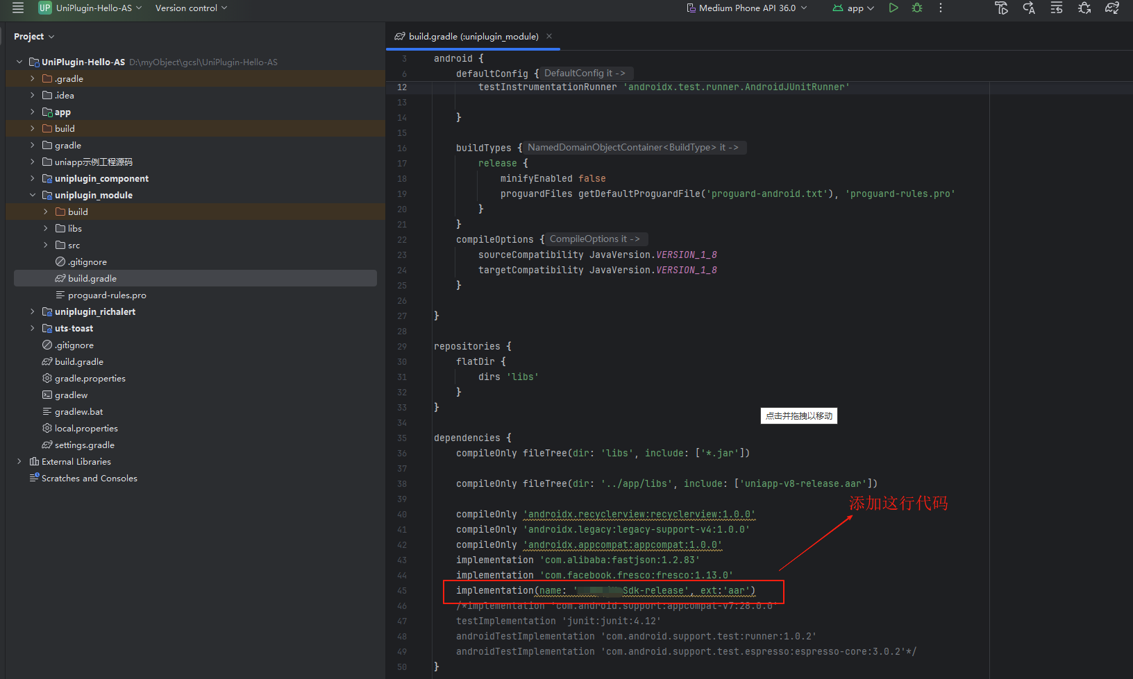The width and height of the screenshot is (1133, 679).
Task: Expand the top-level gradle folder chevron
Action: point(33,145)
